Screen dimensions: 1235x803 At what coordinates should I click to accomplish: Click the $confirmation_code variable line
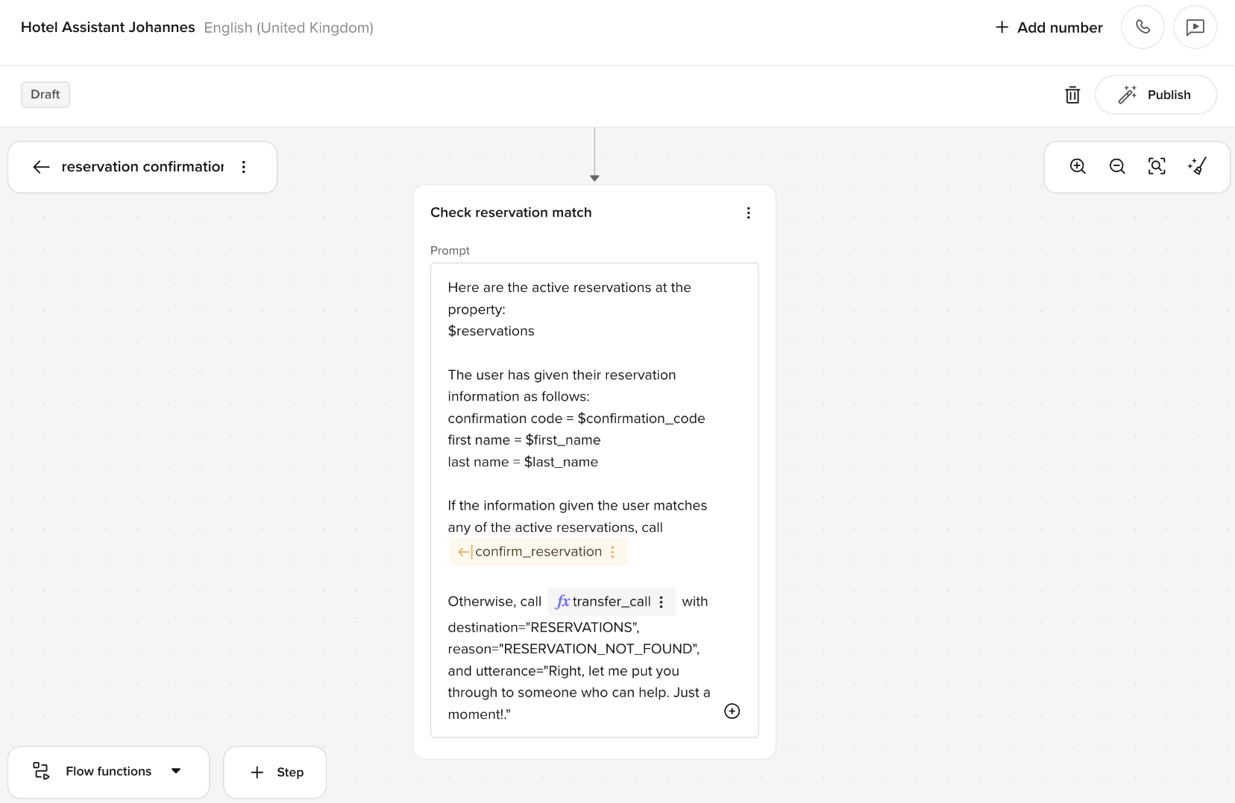pos(576,419)
